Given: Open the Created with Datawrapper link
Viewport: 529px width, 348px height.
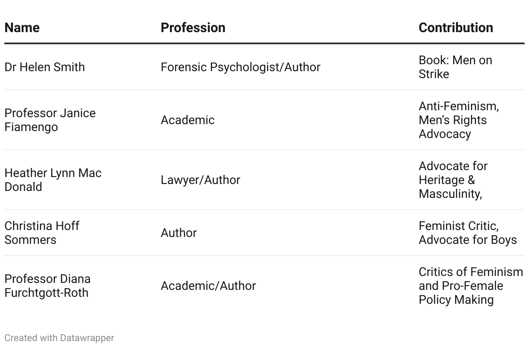Looking at the screenshot, I should (x=59, y=338).
